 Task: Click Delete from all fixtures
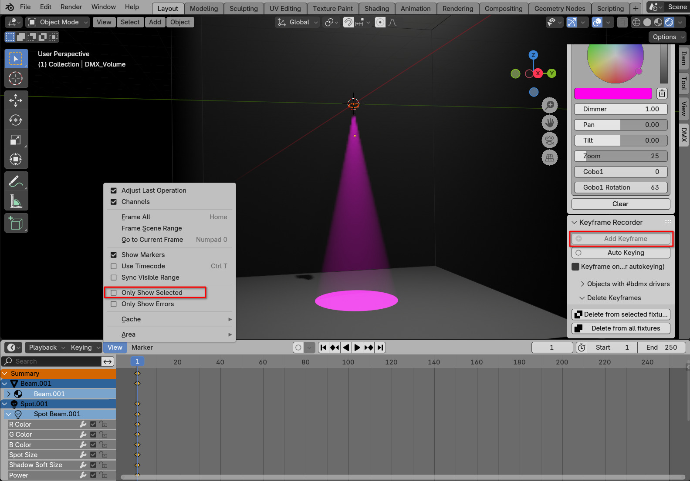(x=621, y=328)
